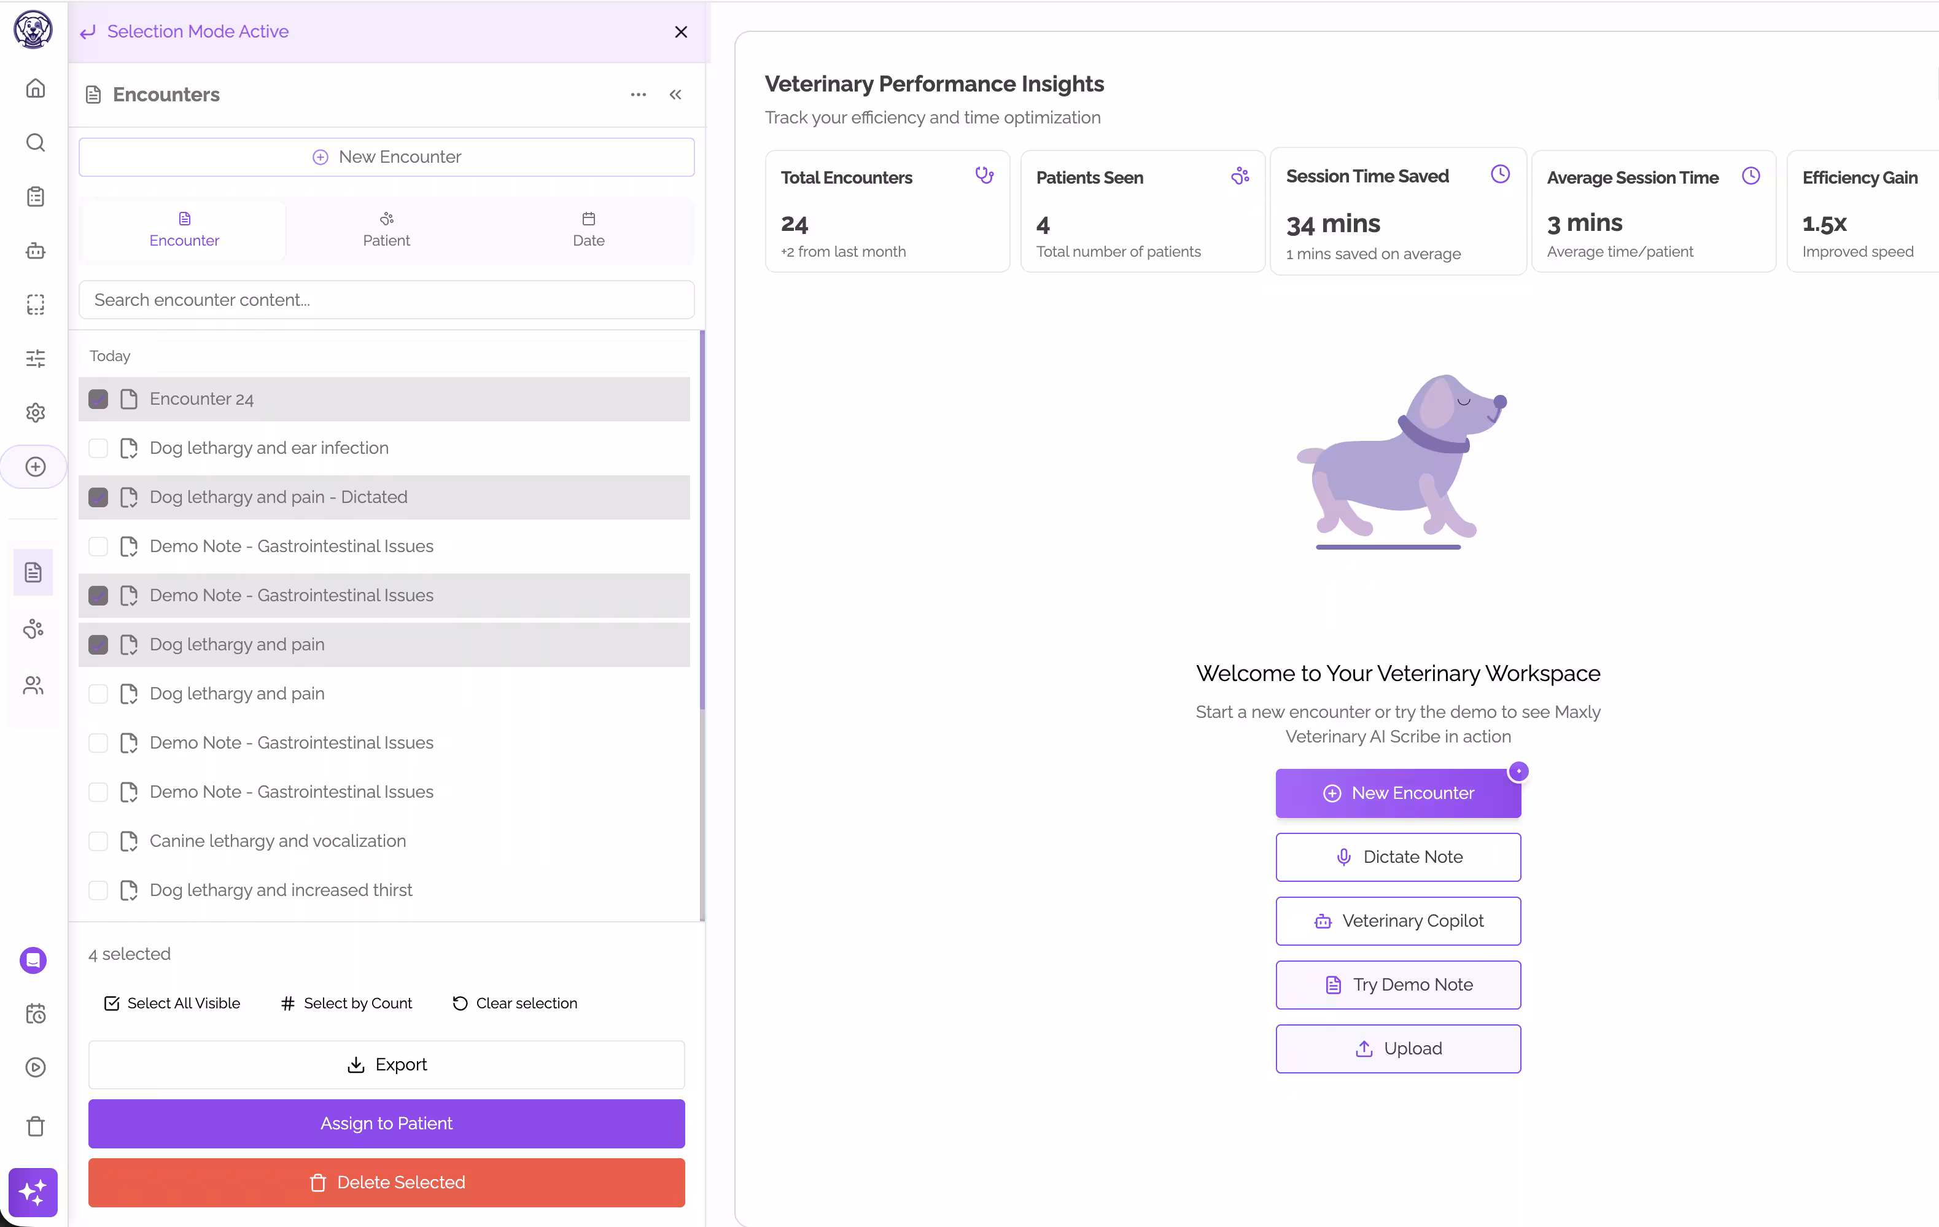This screenshot has height=1227, width=1939.
Task: Open the users group sidebar icon
Action: [x=33, y=685]
